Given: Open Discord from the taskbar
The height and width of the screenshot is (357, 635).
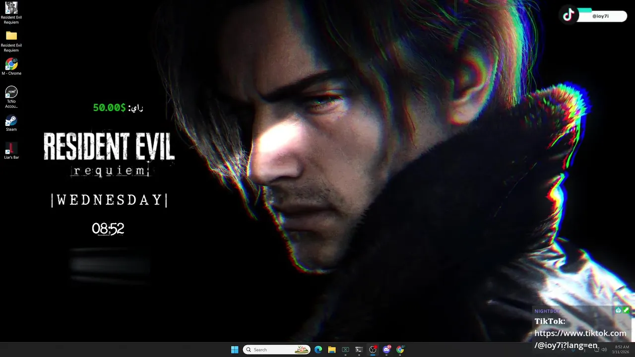Looking at the screenshot, I should [386, 350].
